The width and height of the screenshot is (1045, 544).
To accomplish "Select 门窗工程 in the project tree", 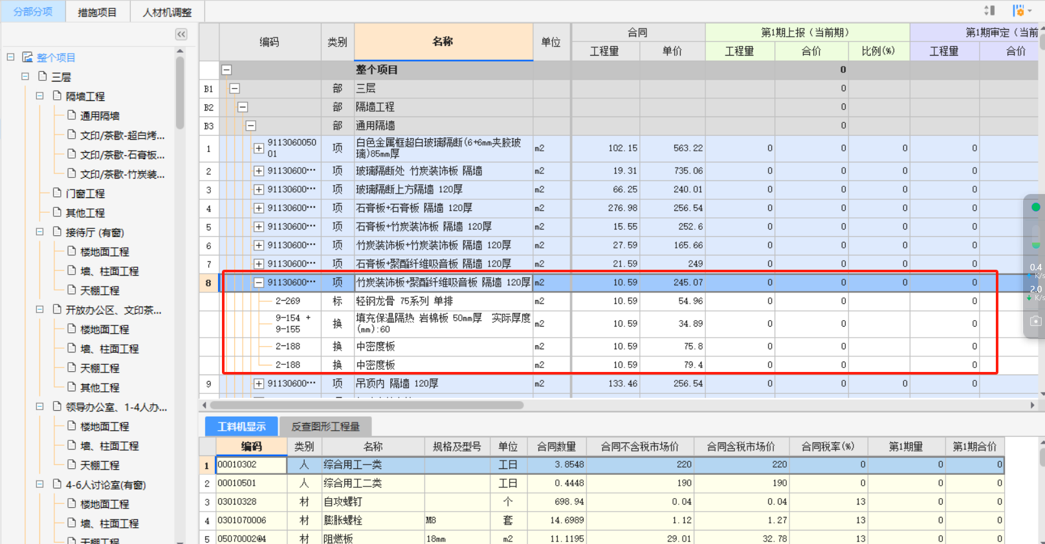I will pyautogui.click(x=85, y=193).
